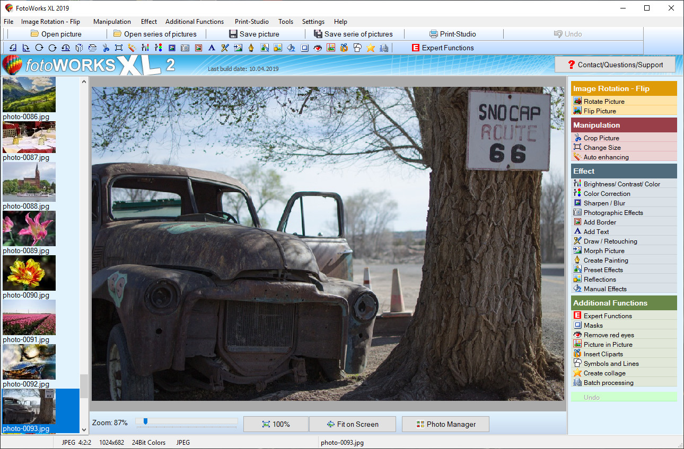This screenshot has width=684, height=449.
Task: Open the Print-Studio menu in the menu bar
Action: [251, 22]
